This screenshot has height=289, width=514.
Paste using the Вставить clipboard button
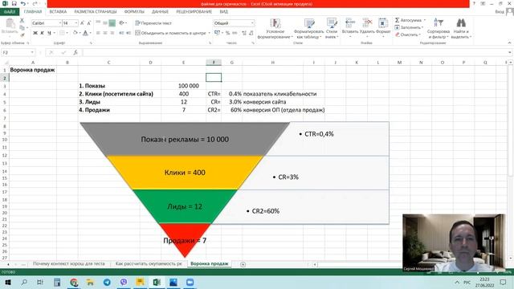pyautogui.click(x=10, y=26)
